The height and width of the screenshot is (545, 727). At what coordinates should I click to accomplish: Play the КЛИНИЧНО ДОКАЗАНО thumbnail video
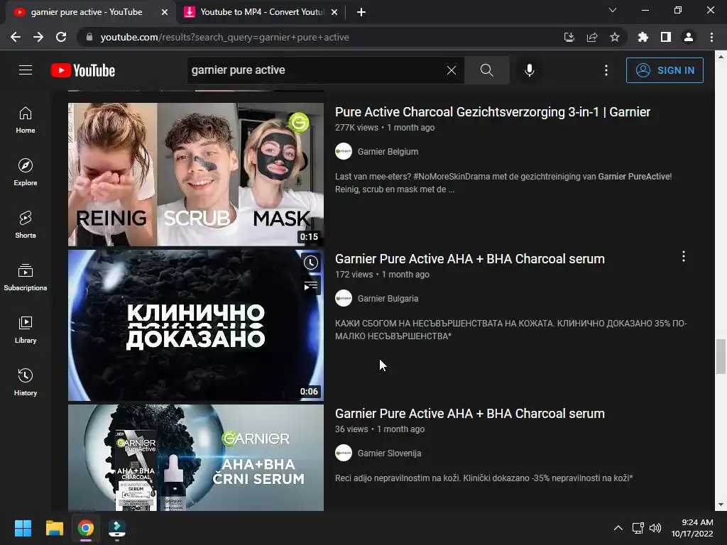[x=196, y=325]
